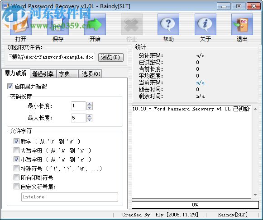This screenshot has width=263, height=220.
Task: Switch to 暴力破解 tab
Action: [x=16, y=73]
